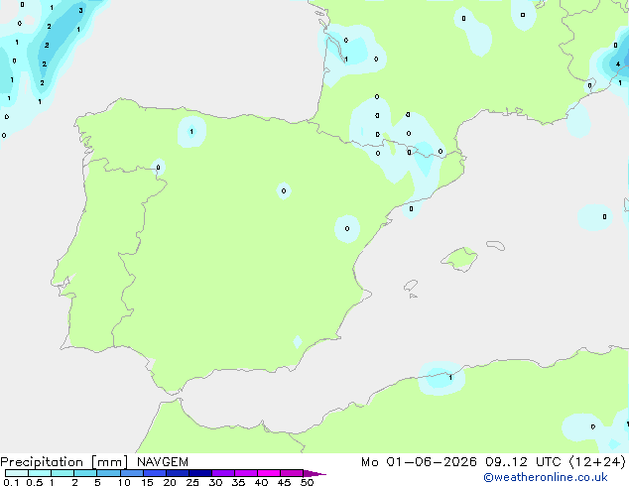Screen dimensions: 629x486
Task: Select the 35–40 mm legend swatch
Action: (245, 473)
